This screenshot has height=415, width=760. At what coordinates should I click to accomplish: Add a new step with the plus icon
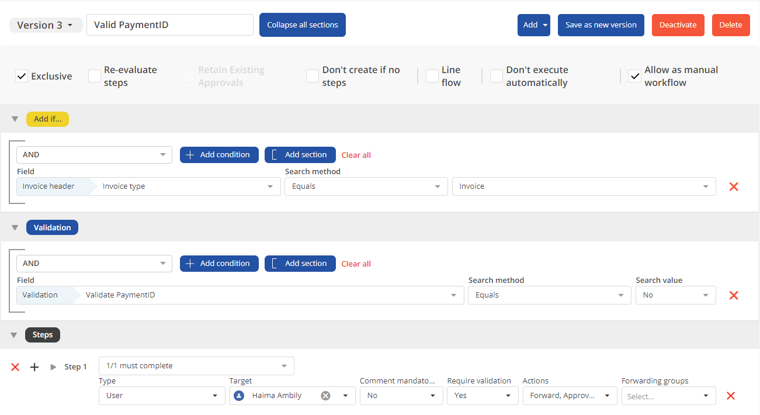point(34,367)
